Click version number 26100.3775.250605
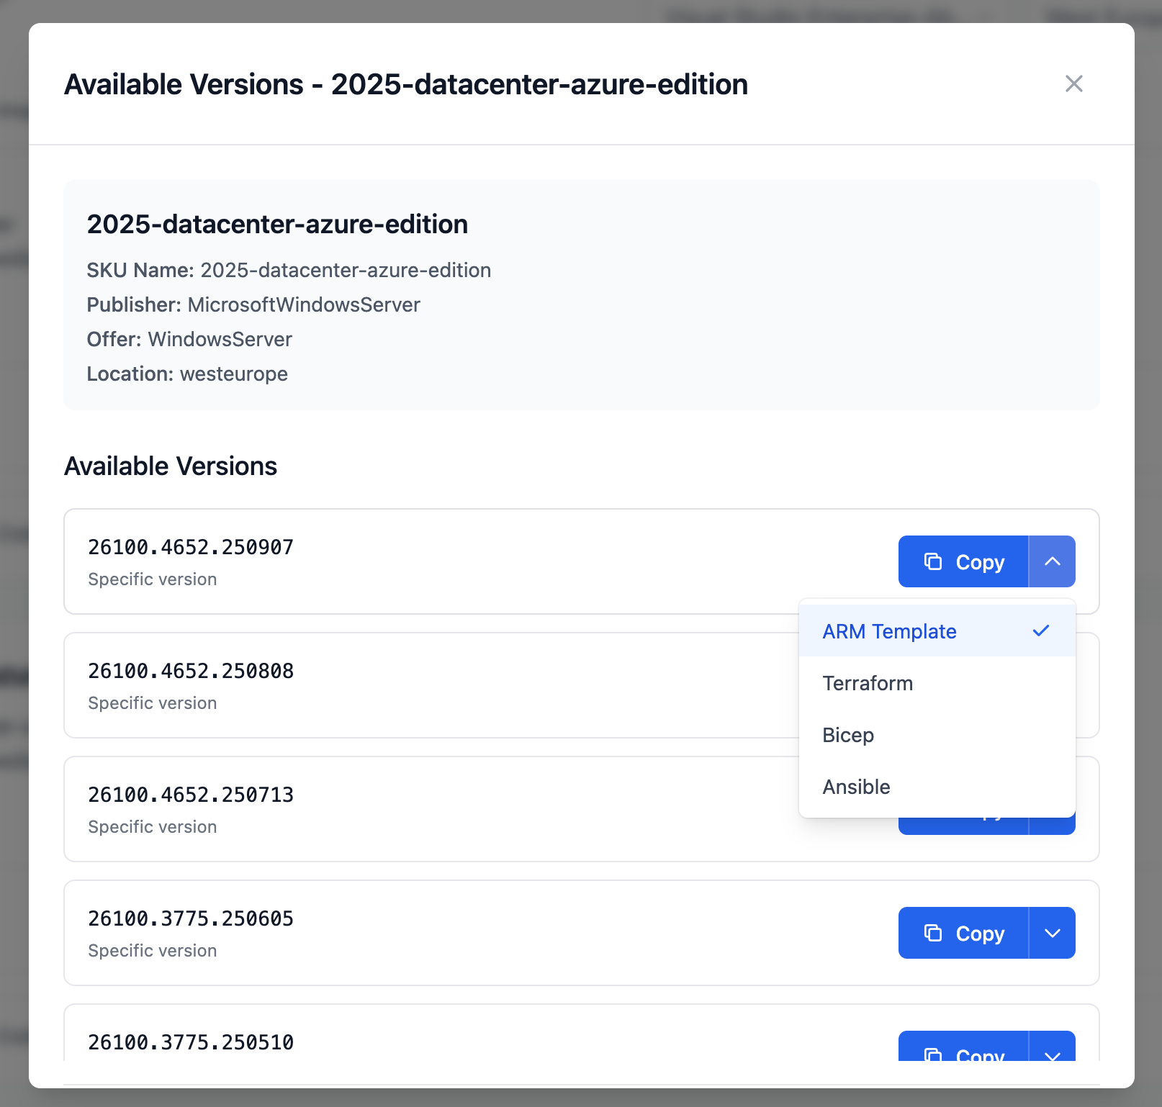Image resolution: width=1162 pixels, height=1107 pixels. 191,918
